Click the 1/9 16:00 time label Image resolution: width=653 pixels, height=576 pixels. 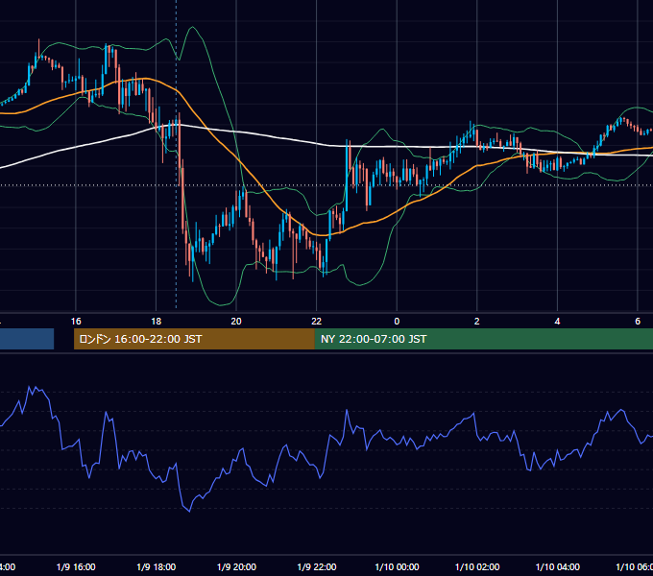(x=76, y=566)
